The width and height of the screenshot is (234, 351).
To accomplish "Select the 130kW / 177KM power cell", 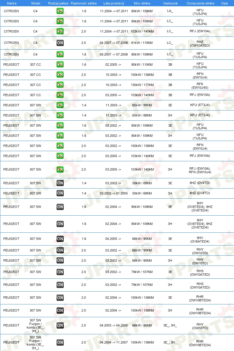I will [142, 85].
